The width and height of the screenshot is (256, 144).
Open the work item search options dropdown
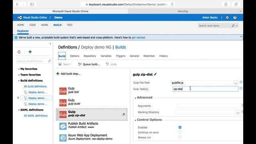coord(237,26)
